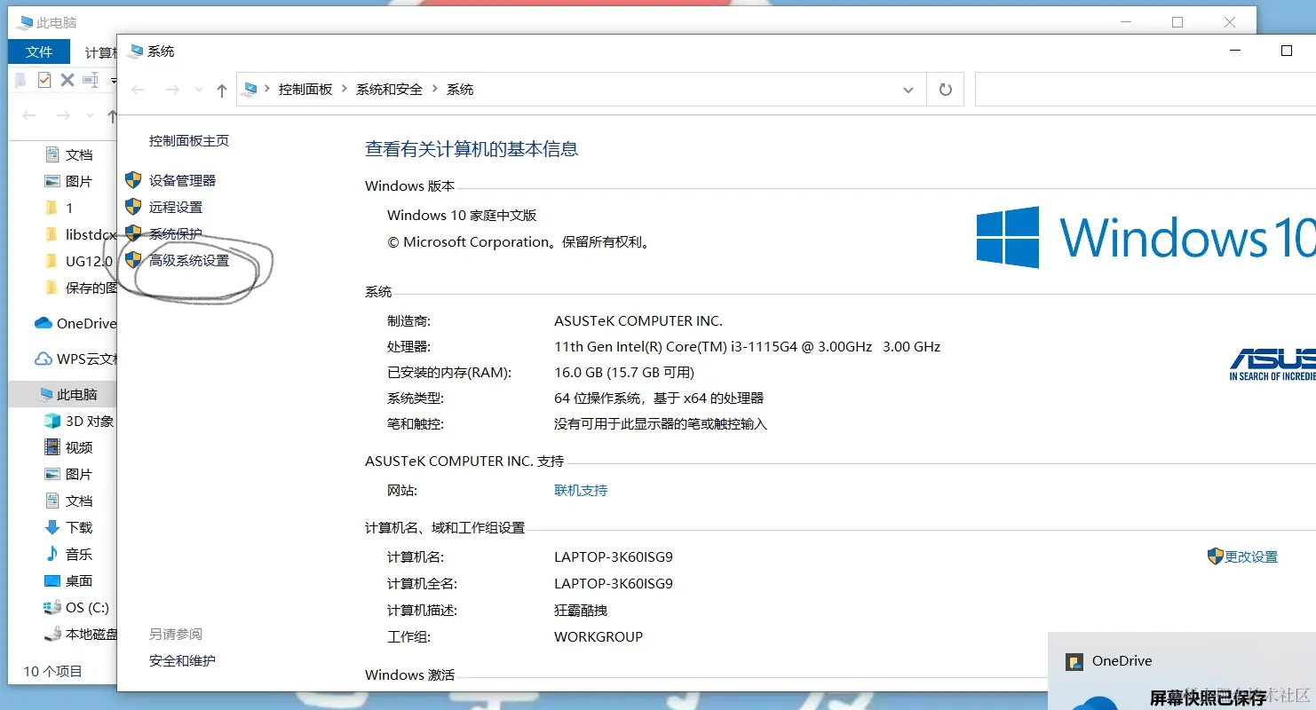Click the Rename icon in 此电脑 toolbar
Viewport: 1316px width, 710px height.
pos(91,80)
